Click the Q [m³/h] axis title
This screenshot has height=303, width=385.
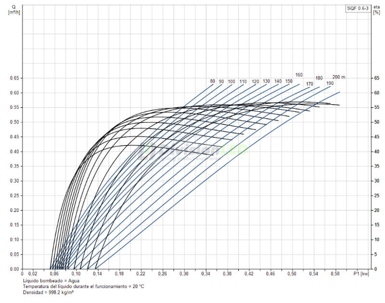point(13,10)
